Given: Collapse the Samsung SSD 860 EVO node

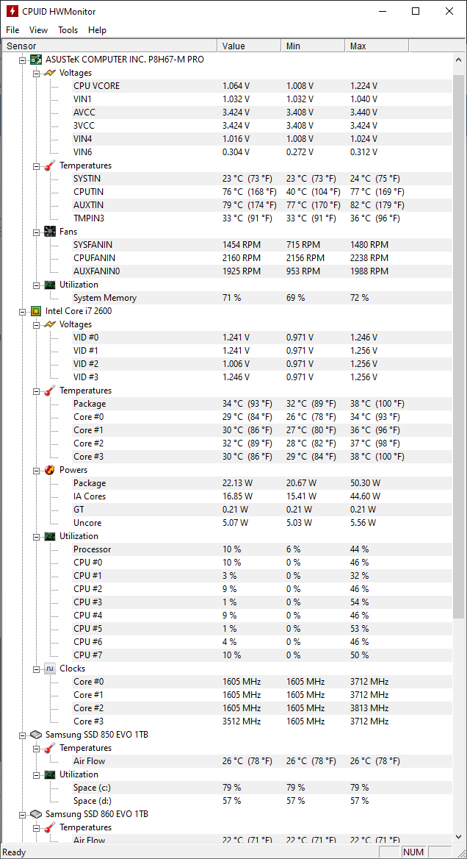Looking at the screenshot, I should [x=23, y=814].
